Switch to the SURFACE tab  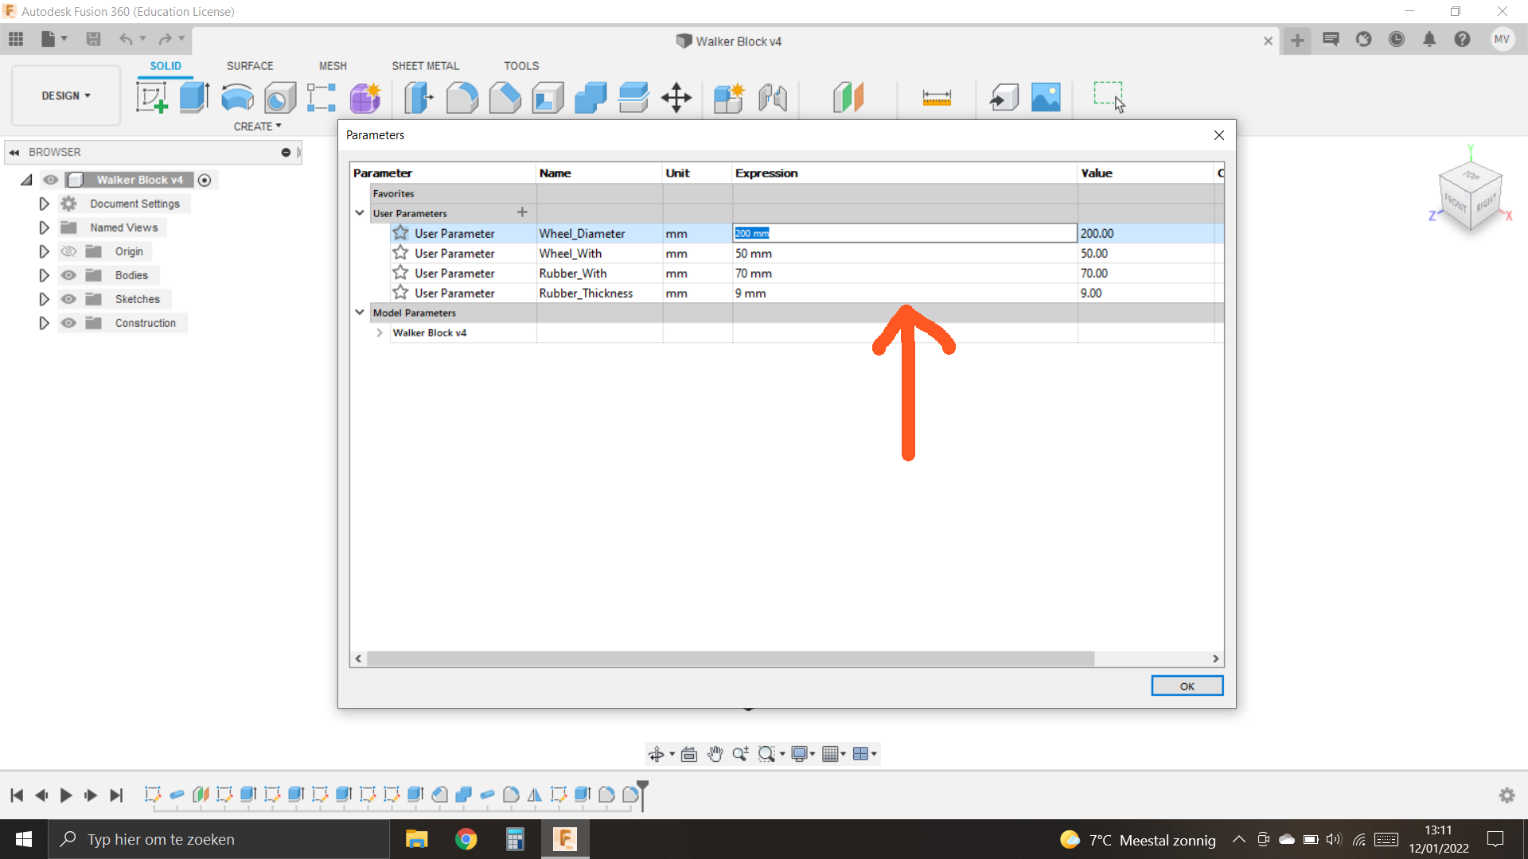click(x=249, y=66)
